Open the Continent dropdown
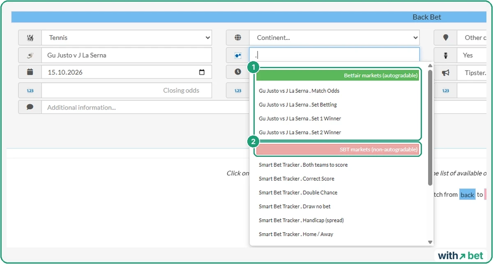The image size is (493, 264). [x=334, y=38]
